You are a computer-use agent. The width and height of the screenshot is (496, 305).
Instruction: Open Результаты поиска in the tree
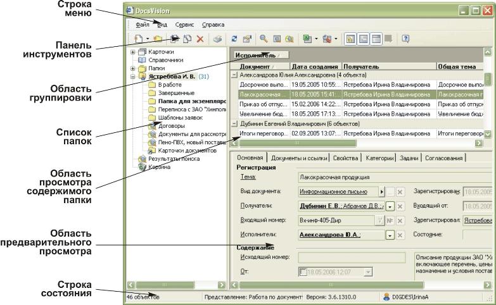pyautogui.click(x=174, y=159)
